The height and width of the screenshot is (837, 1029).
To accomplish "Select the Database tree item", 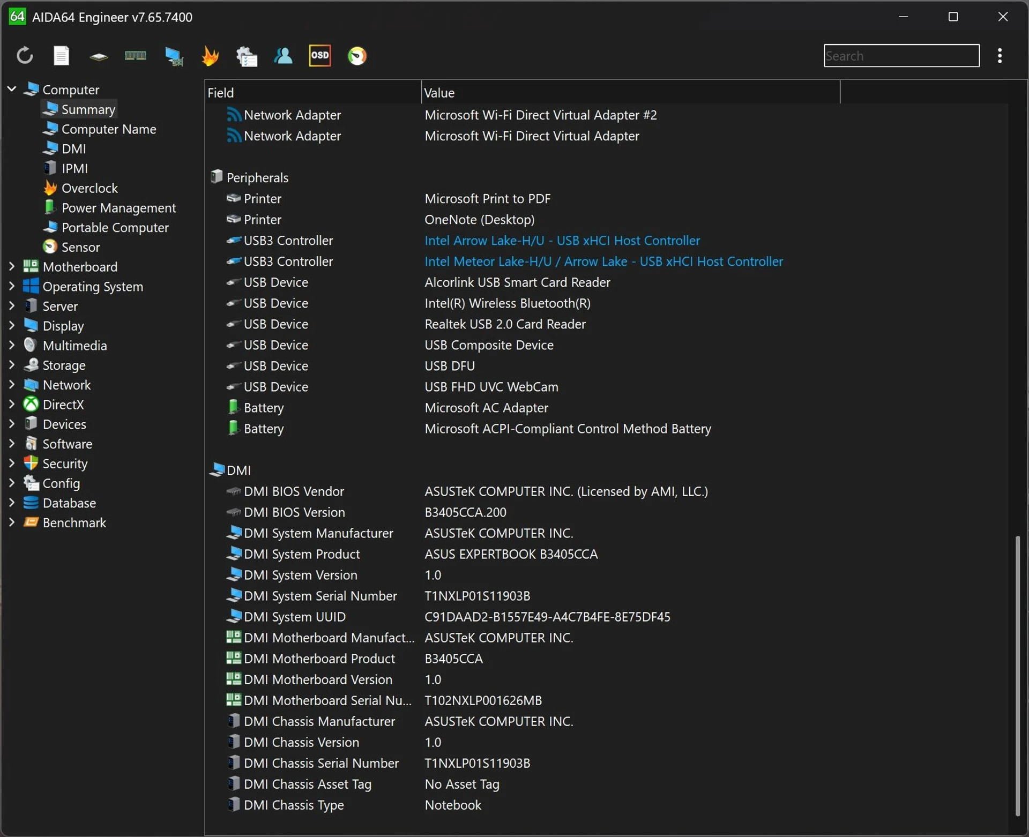I will pyautogui.click(x=60, y=503).
